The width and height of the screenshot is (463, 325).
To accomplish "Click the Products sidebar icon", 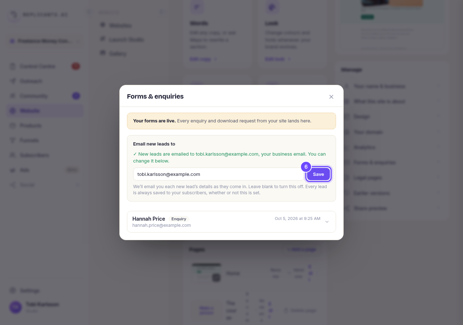I will click(13, 125).
